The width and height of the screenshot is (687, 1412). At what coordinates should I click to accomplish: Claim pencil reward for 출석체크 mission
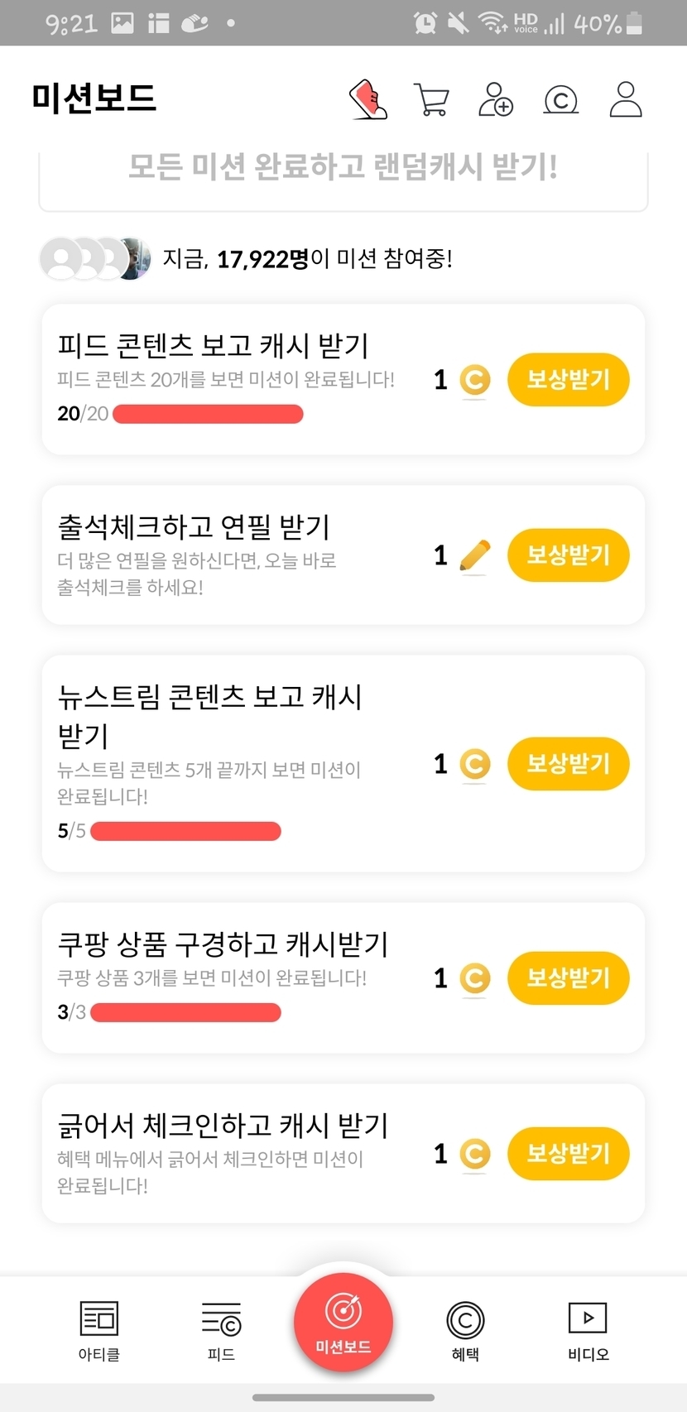tap(568, 555)
